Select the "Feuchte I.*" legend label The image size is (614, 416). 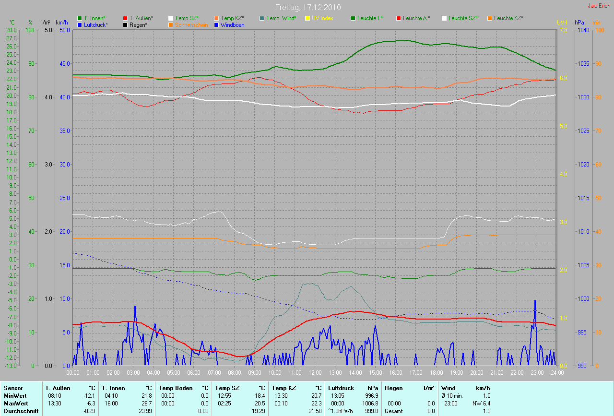(370, 18)
